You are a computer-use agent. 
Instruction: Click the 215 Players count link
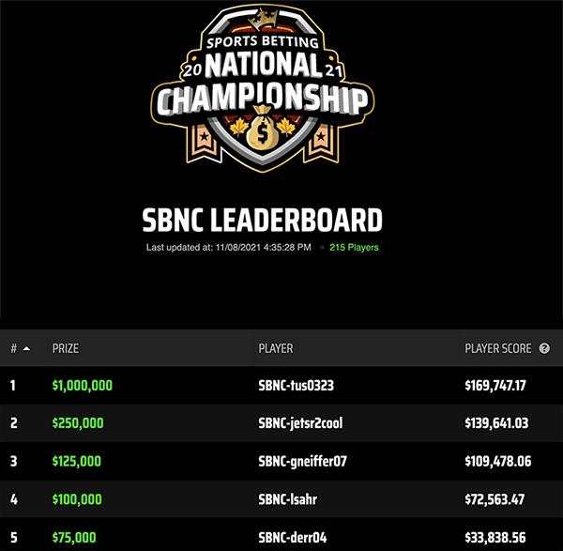pyautogui.click(x=354, y=248)
